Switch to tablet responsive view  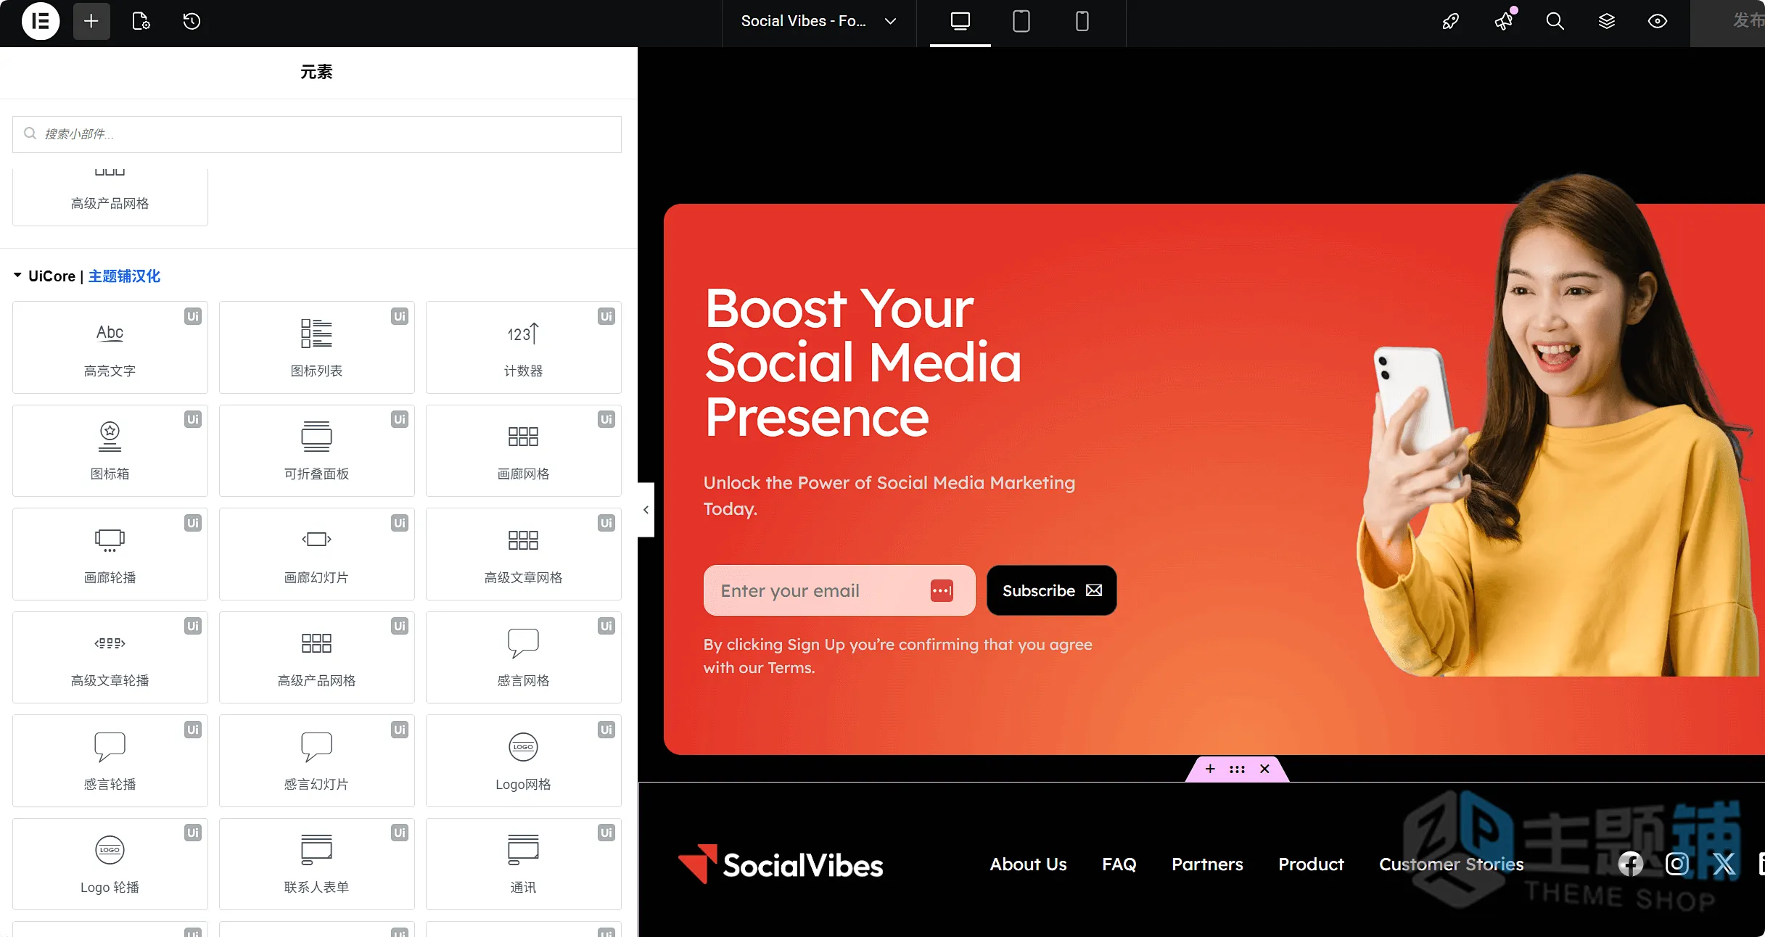(x=1021, y=21)
